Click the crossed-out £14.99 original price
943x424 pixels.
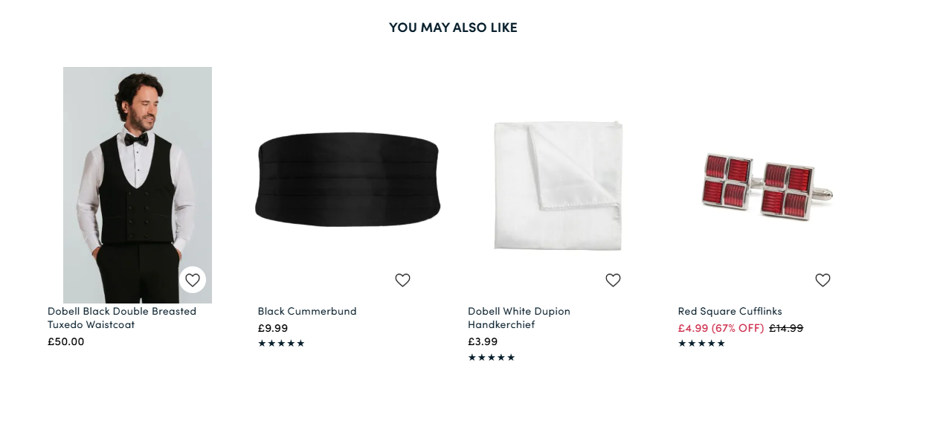(x=786, y=328)
